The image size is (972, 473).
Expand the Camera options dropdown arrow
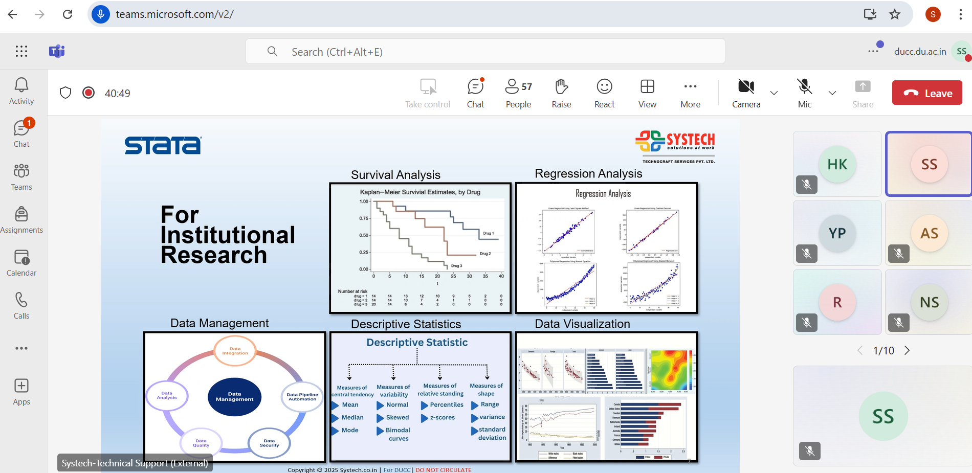point(774,93)
